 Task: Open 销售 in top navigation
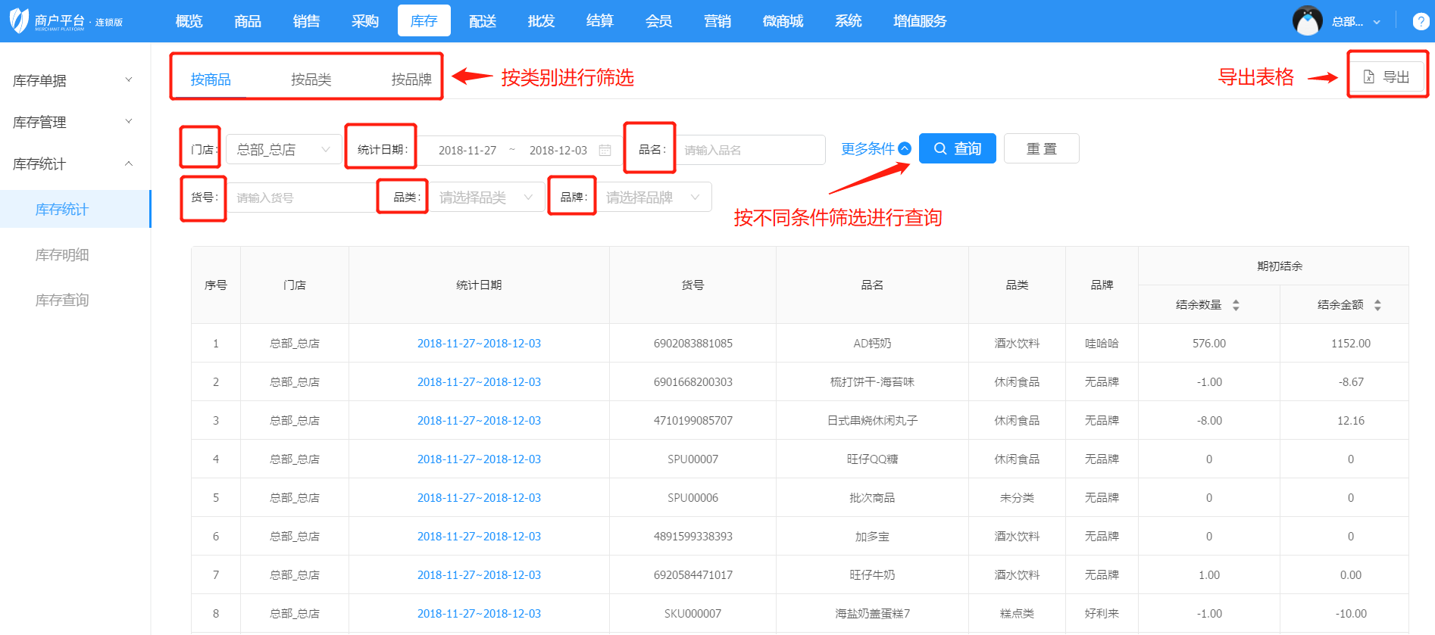tap(306, 21)
